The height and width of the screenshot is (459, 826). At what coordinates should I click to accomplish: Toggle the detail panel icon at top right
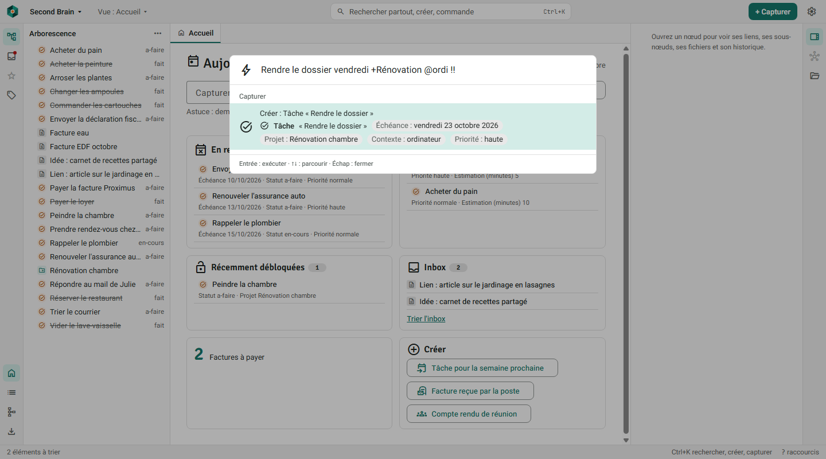coord(815,37)
